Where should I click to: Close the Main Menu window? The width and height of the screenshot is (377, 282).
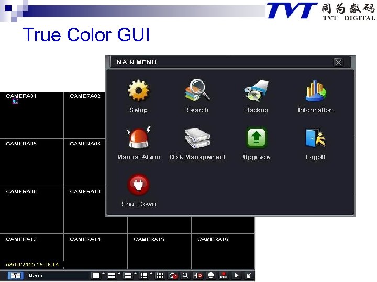(338, 62)
